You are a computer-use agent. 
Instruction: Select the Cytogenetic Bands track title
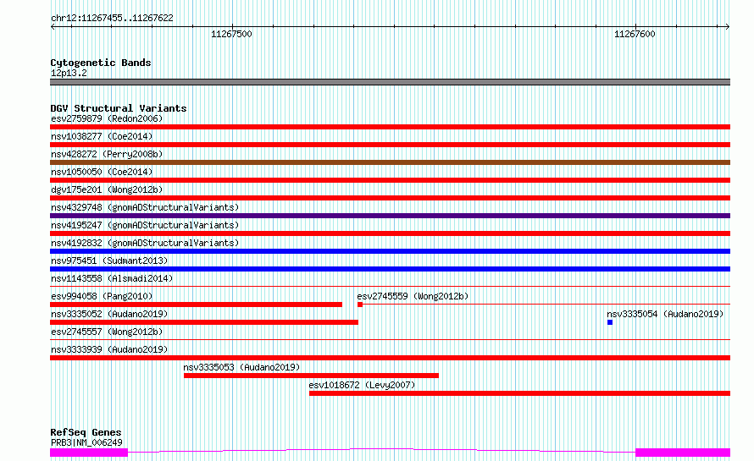101,63
